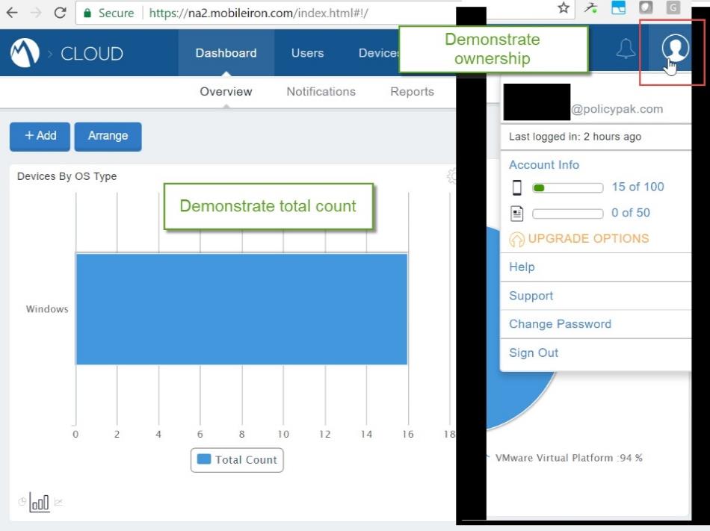
Task: Switch chart to line chart view icon
Action: pyautogui.click(x=58, y=503)
